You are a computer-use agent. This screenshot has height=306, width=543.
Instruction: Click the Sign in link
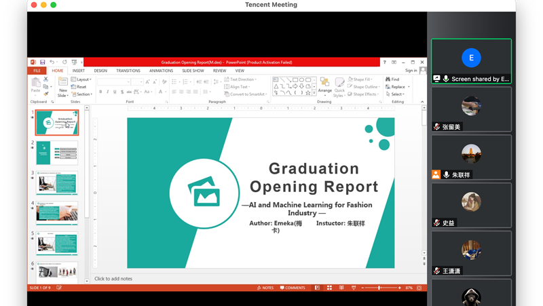[411, 71]
